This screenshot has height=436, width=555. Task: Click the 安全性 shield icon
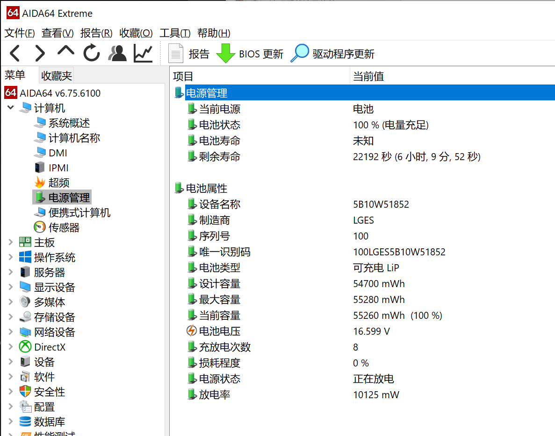[25, 392]
